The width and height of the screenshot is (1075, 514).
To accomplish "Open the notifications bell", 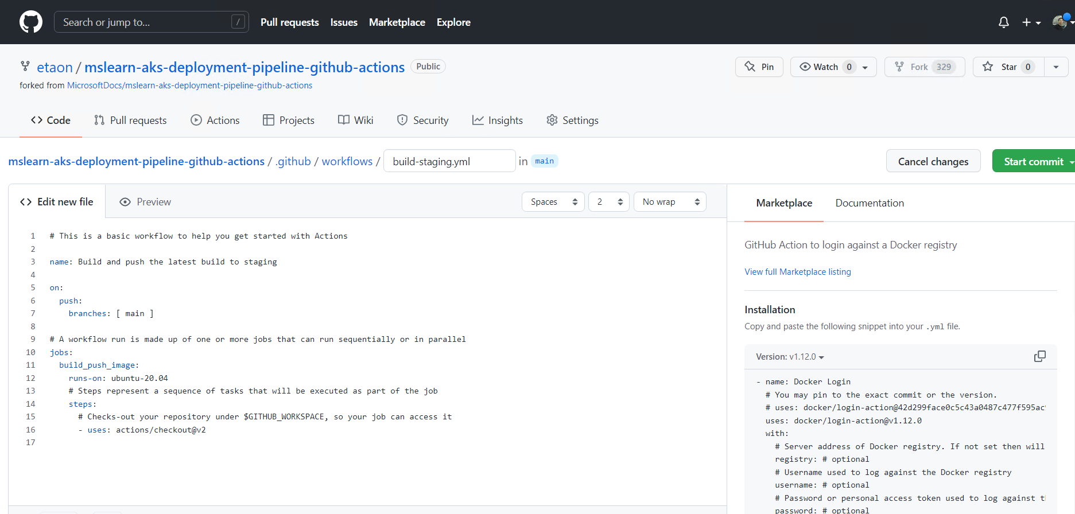I will [1003, 22].
